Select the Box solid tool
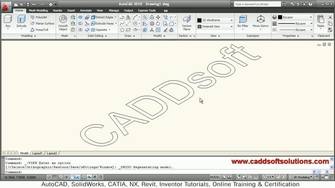This screenshot has width=335, height=188. pyautogui.click(x=8, y=21)
